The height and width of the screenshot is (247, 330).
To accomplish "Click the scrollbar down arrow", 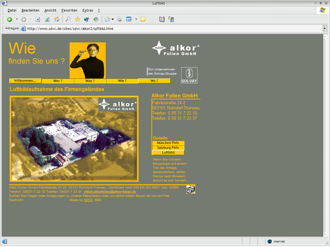I will tap(325, 234).
